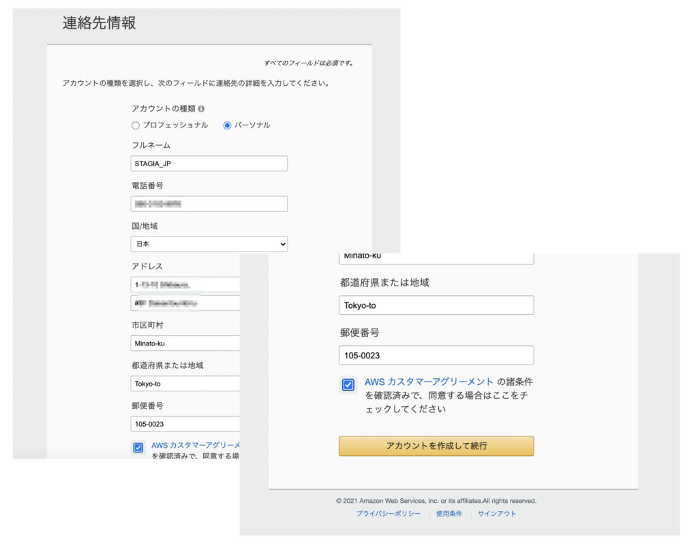Select the プロフェッショナル account type
The image size is (698, 552).
pos(136,125)
